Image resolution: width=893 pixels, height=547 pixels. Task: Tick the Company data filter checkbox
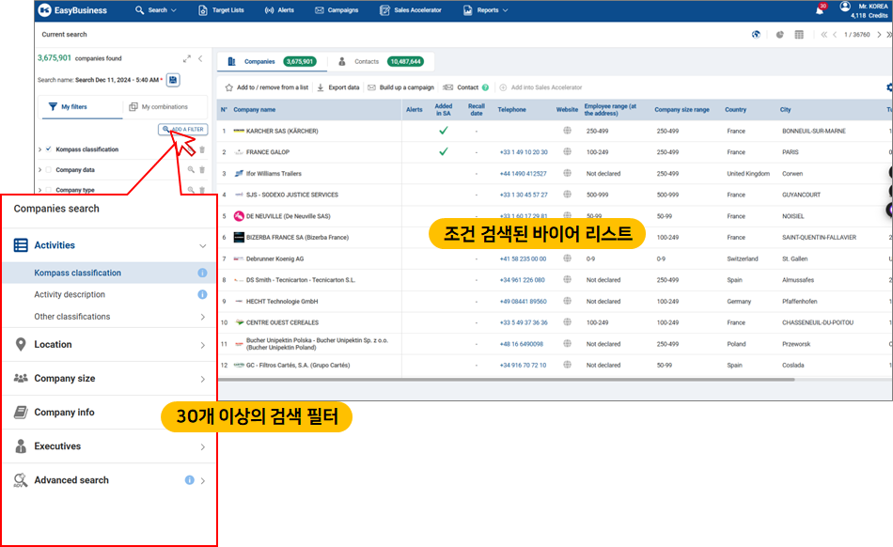48,170
